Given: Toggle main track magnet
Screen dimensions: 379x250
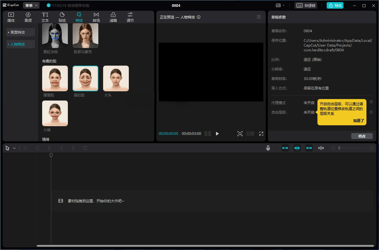Looking at the screenshot, I should pyautogui.click(x=285, y=148).
